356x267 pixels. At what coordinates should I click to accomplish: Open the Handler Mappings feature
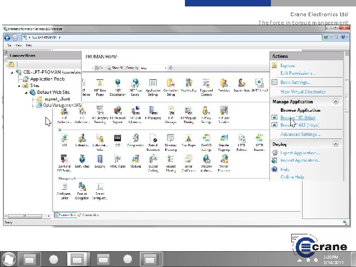[224, 142]
